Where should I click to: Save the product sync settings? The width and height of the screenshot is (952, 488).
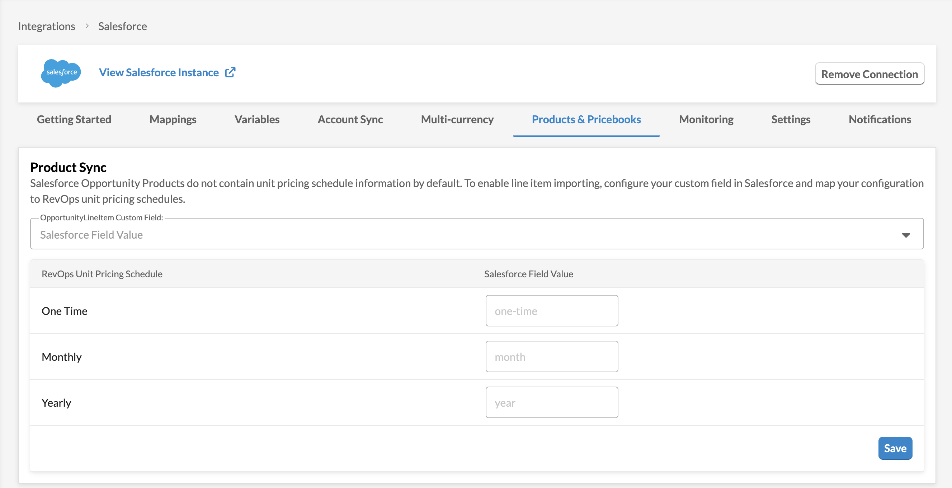coord(895,448)
